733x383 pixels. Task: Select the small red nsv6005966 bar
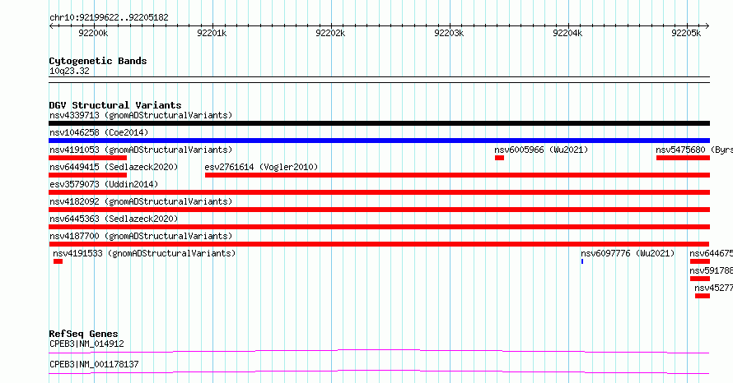[x=499, y=158]
